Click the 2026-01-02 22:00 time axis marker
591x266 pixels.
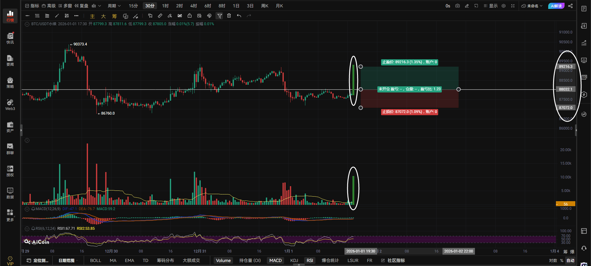(458, 251)
